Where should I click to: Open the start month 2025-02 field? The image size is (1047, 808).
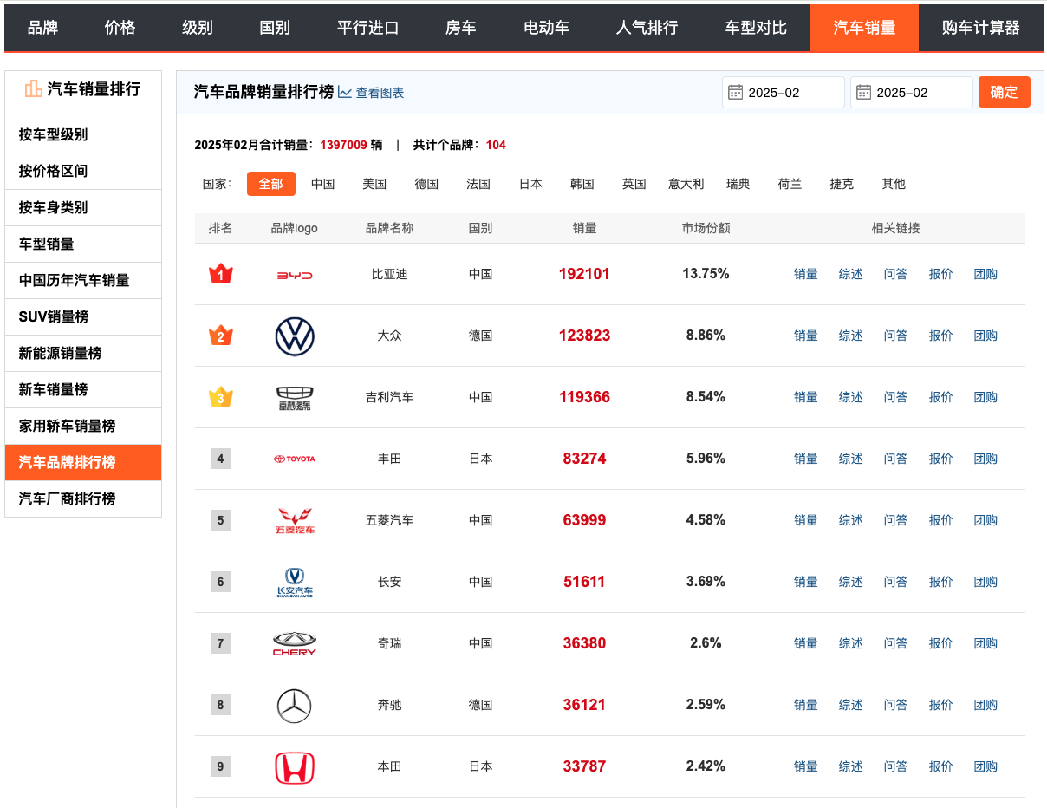[784, 93]
